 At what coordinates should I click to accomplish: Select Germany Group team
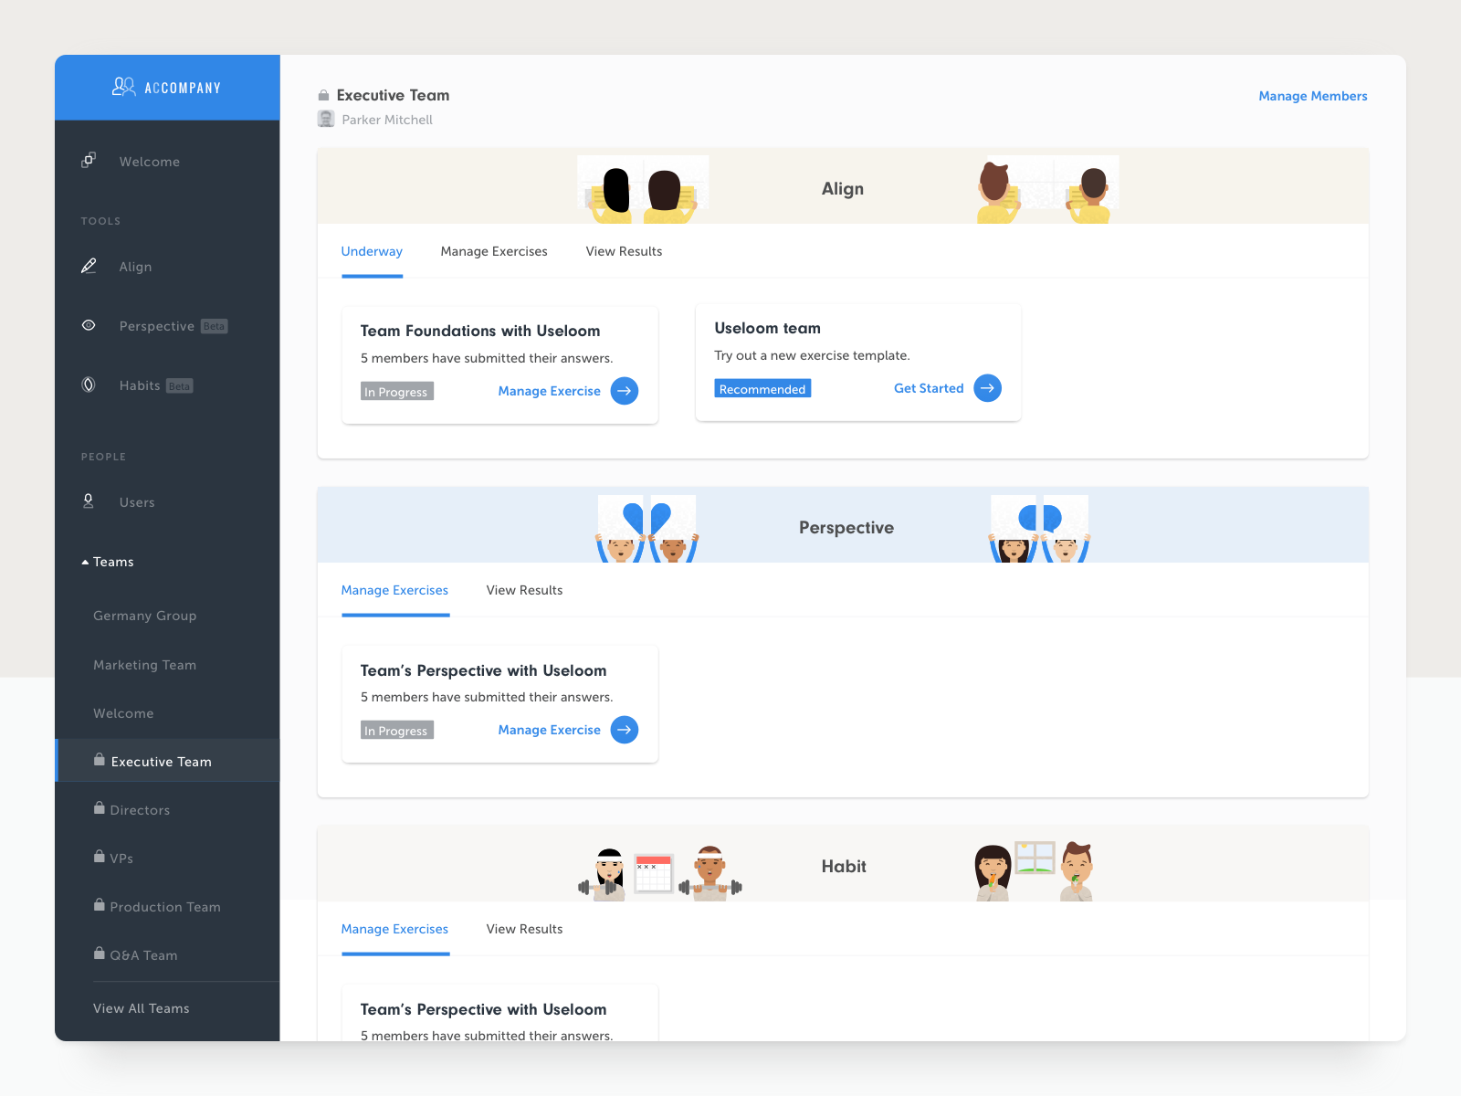[145, 616]
